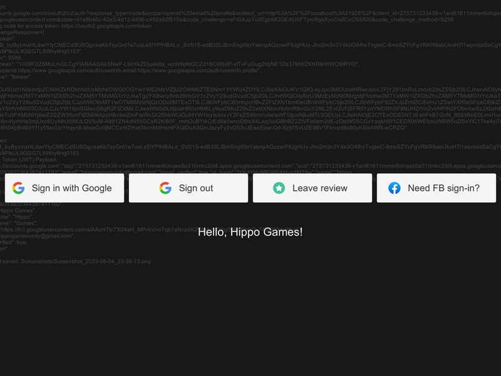Screen dimensions: 501x376
Task: Select the Need FB sign-in? button
Action: coord(436,188)
